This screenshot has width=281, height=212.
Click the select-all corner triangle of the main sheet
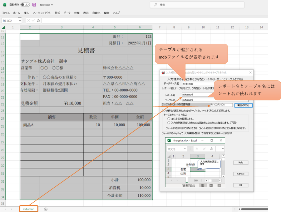point(3,27)
